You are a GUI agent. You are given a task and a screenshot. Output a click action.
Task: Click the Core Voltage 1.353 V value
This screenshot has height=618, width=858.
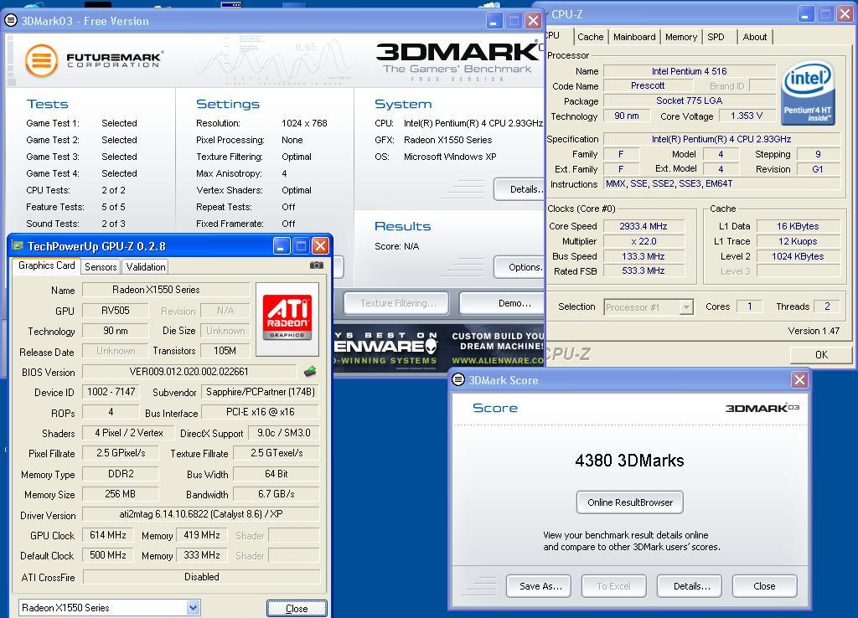(747, 116)
